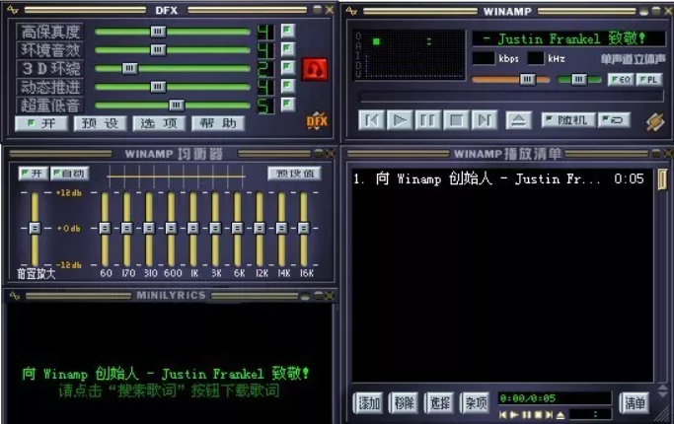
Task: Click the 3D环绕 slider handle
Action: click(x=129, y=68)
